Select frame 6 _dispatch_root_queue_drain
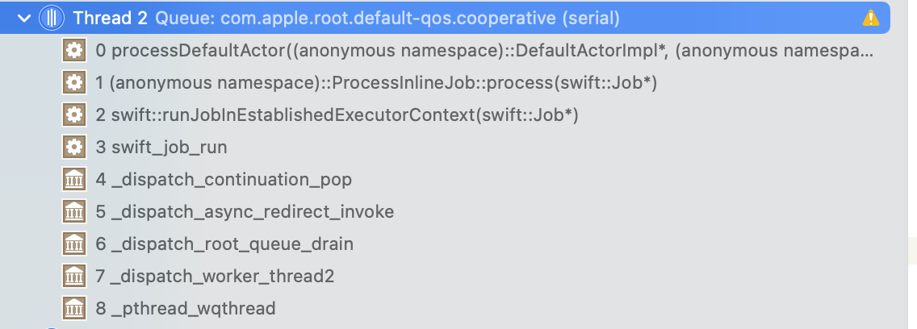This screenshot has height=329, width=917. [224, 244]
